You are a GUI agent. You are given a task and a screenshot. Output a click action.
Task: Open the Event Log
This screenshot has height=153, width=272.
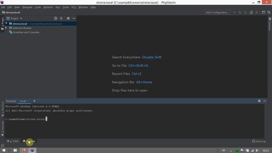(259, 141)
